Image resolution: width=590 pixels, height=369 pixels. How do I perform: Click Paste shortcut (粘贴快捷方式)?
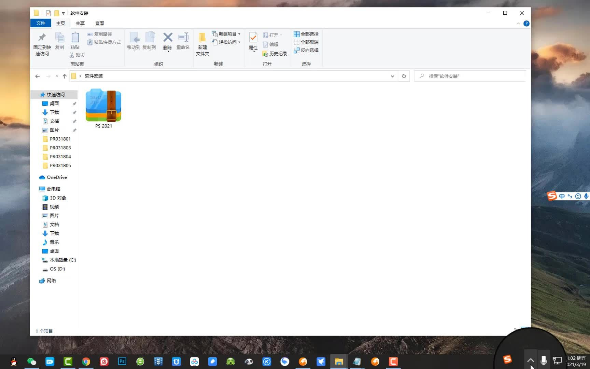pos(104,42)
